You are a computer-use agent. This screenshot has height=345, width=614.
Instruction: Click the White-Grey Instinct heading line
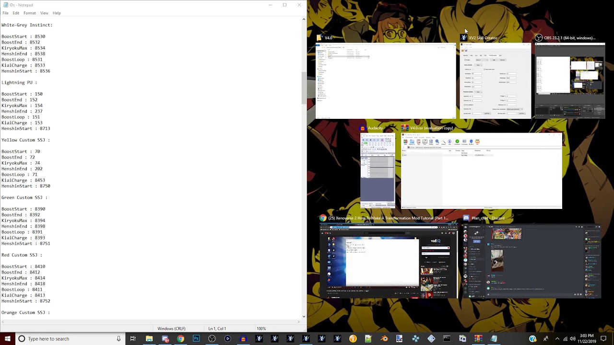coord(27,25)
